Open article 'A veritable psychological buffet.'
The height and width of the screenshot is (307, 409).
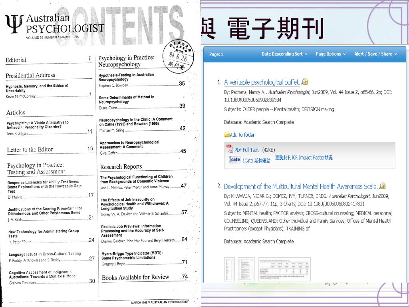[262, 82]
